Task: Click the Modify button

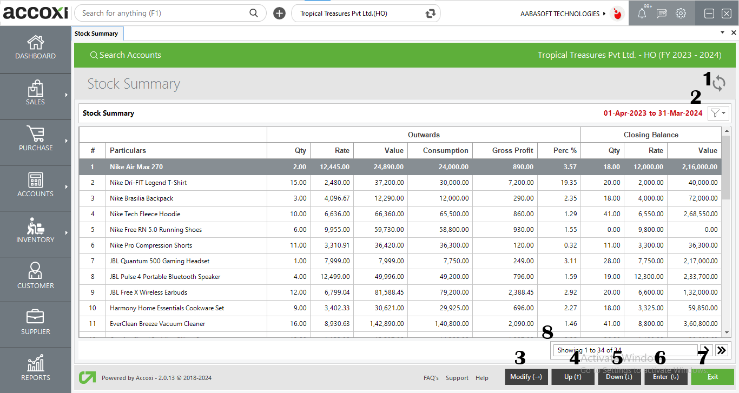Action: (526, 377)
